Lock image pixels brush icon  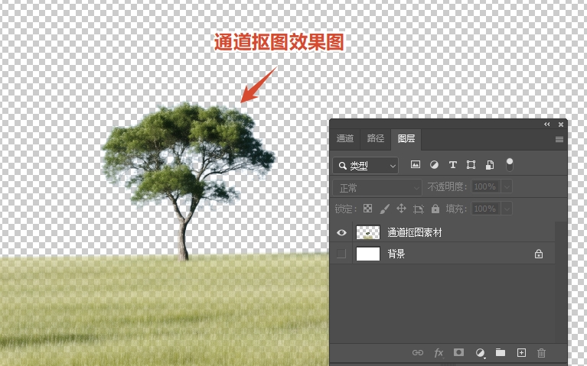pyautogui.click(x=384, y=209)
